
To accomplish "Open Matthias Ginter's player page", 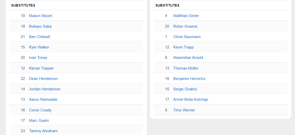I will pyautogui.click(x=186, y=16).
